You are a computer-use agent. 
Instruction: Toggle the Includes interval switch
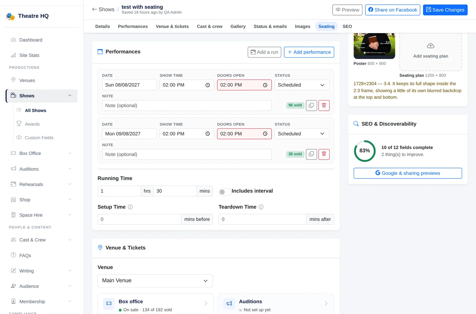pos(225,192)
